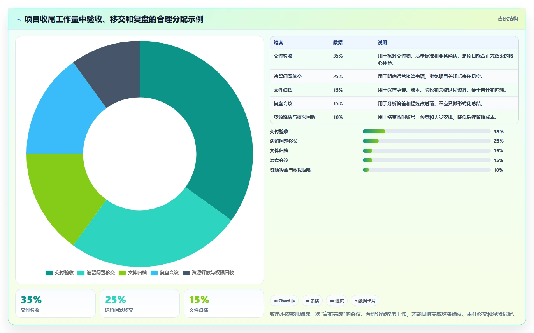Click 资源释放与权限回收 cell in the table

point(295,117)
